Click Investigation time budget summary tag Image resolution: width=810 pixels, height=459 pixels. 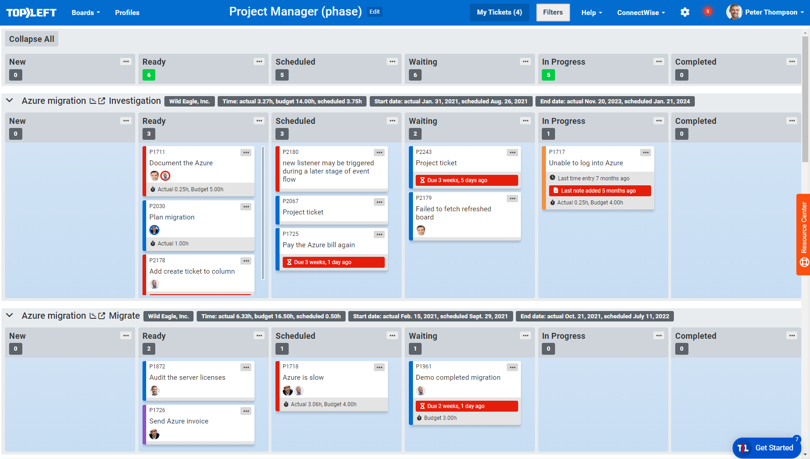tap(292, 102)
